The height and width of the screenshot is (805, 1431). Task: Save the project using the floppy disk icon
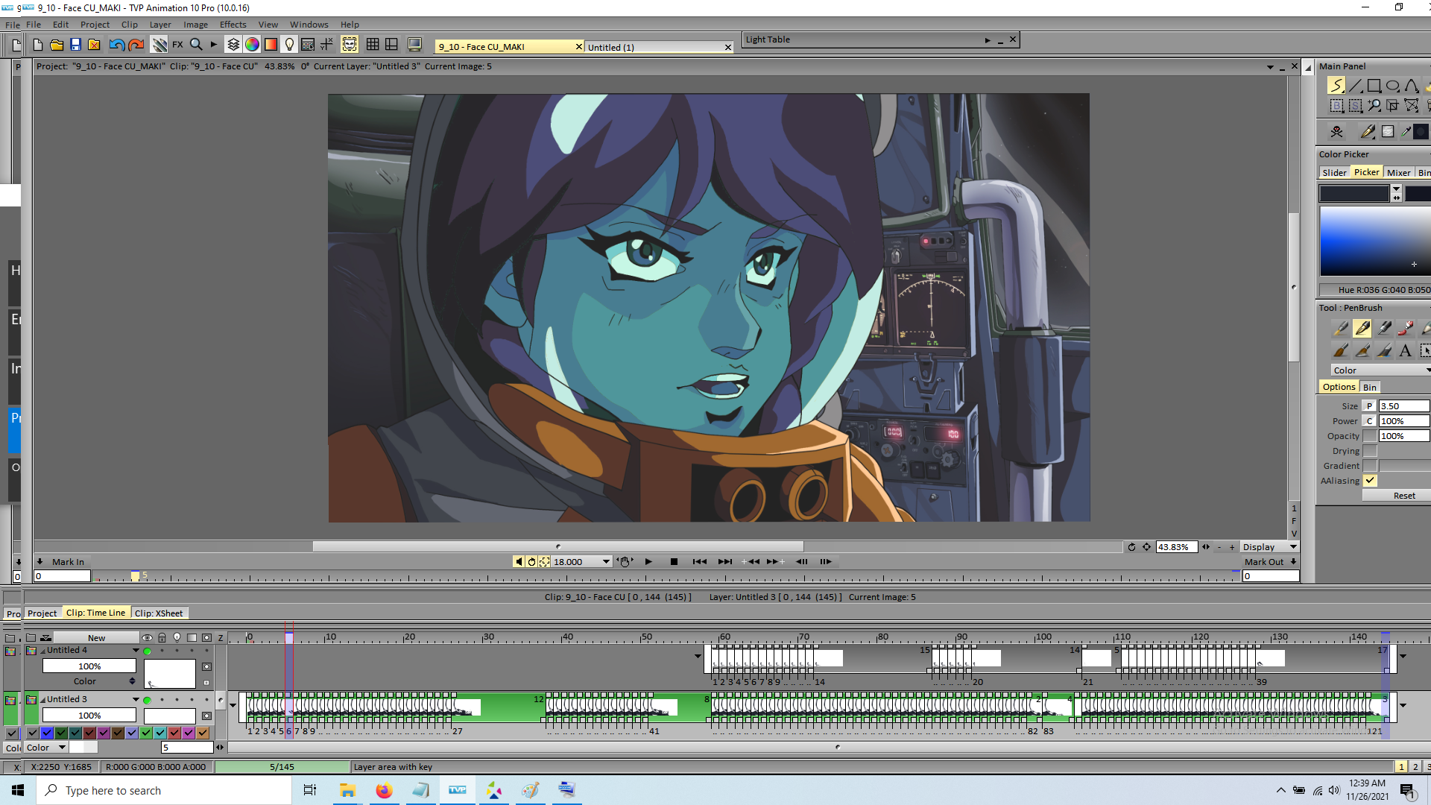coord(75,45)
